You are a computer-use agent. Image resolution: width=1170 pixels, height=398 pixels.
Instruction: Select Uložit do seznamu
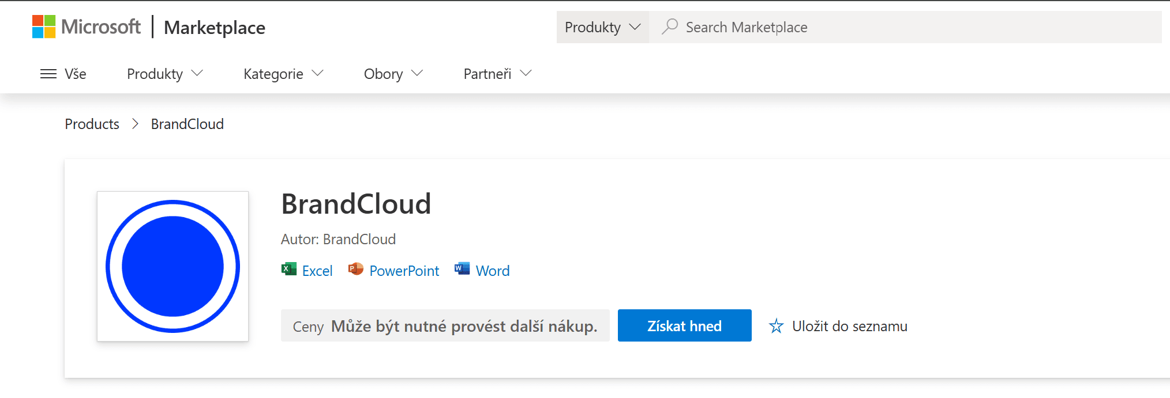click(849, 326)
